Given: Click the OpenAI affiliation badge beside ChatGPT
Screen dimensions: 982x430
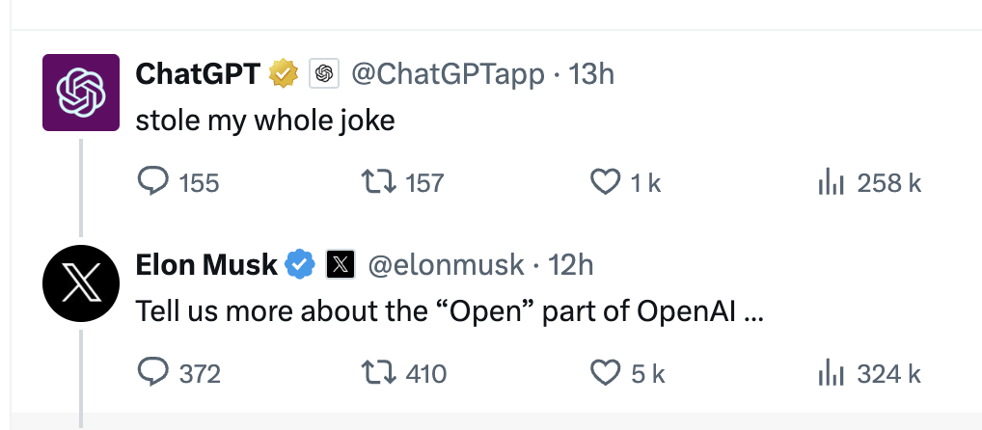Looking at the screenshot, I should 324,75.
